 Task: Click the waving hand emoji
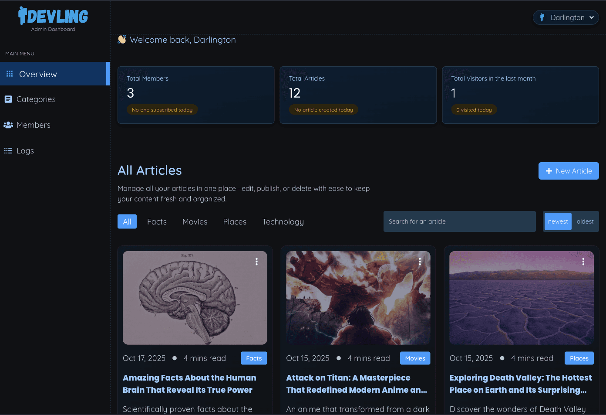pyautogui.click(x=122, y=40)
